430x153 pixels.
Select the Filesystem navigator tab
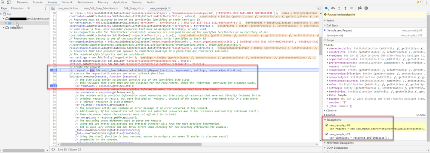(x=17, y=8)
